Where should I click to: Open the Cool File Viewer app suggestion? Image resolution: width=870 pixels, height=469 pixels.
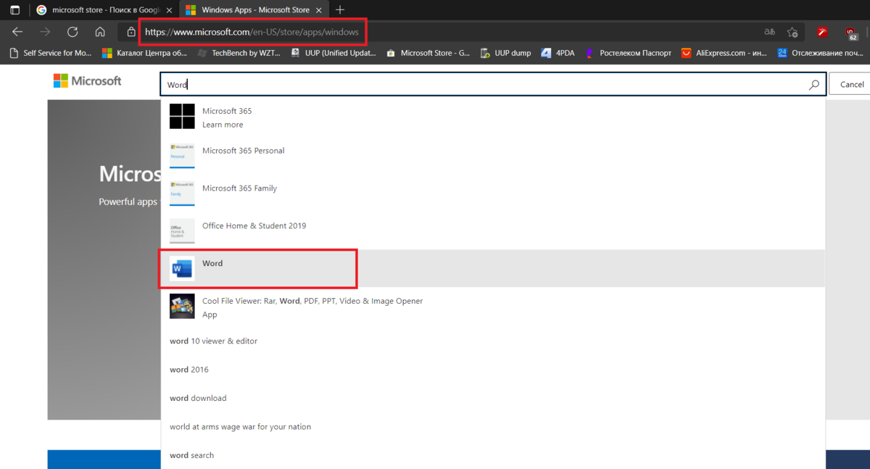coord(492,307)
